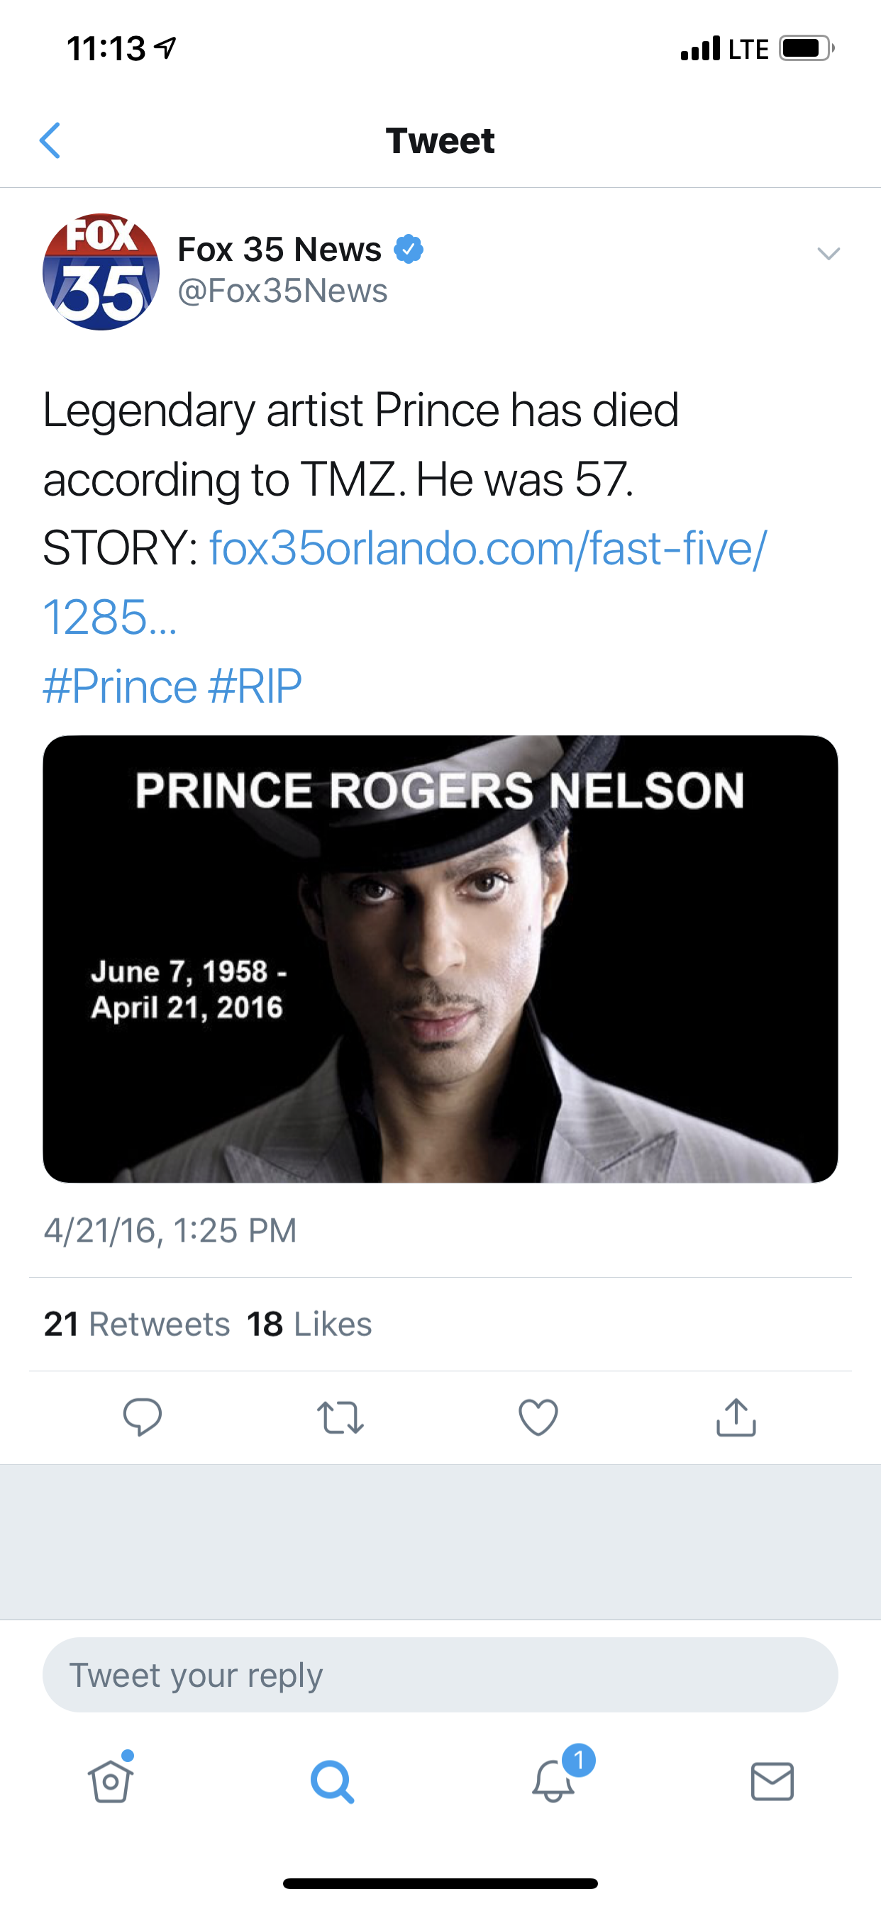View the 18 Likes list
881x1906 pixels.
coord(309,1325)
